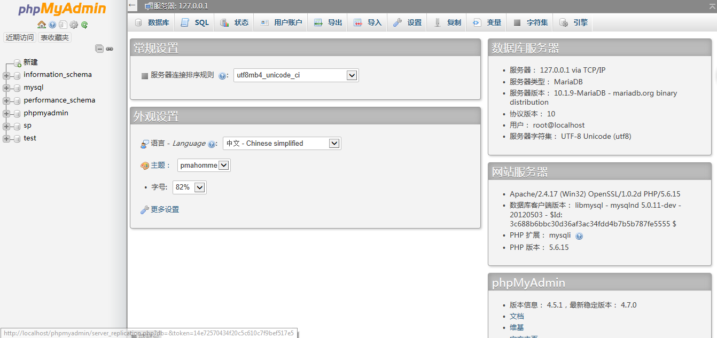
Task: Select the sp database name
Action: click(x=27, y=126)
